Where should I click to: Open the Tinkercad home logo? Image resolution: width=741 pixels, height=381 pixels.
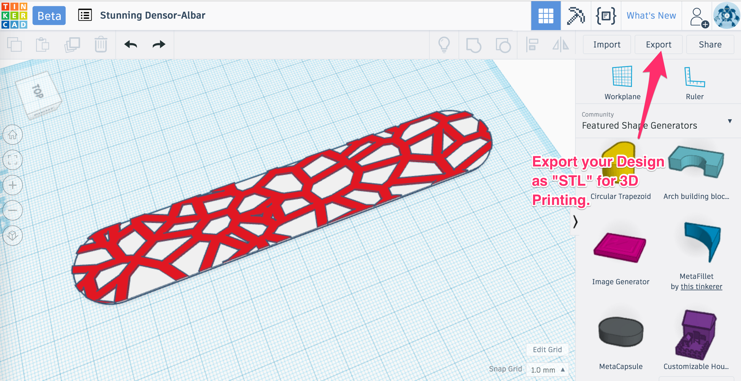14,15
